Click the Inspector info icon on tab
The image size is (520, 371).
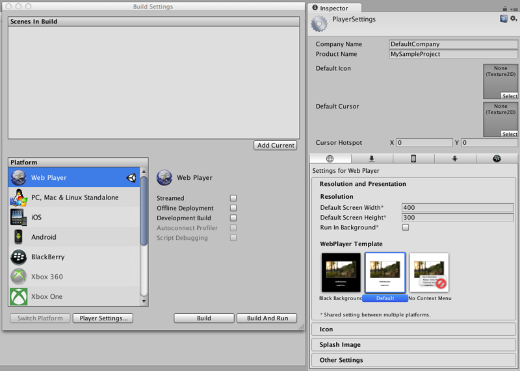click(x=315, y=8)
